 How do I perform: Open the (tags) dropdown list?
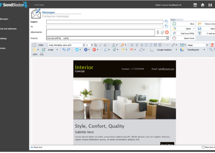pyautogui.click(x=207, y=45)
